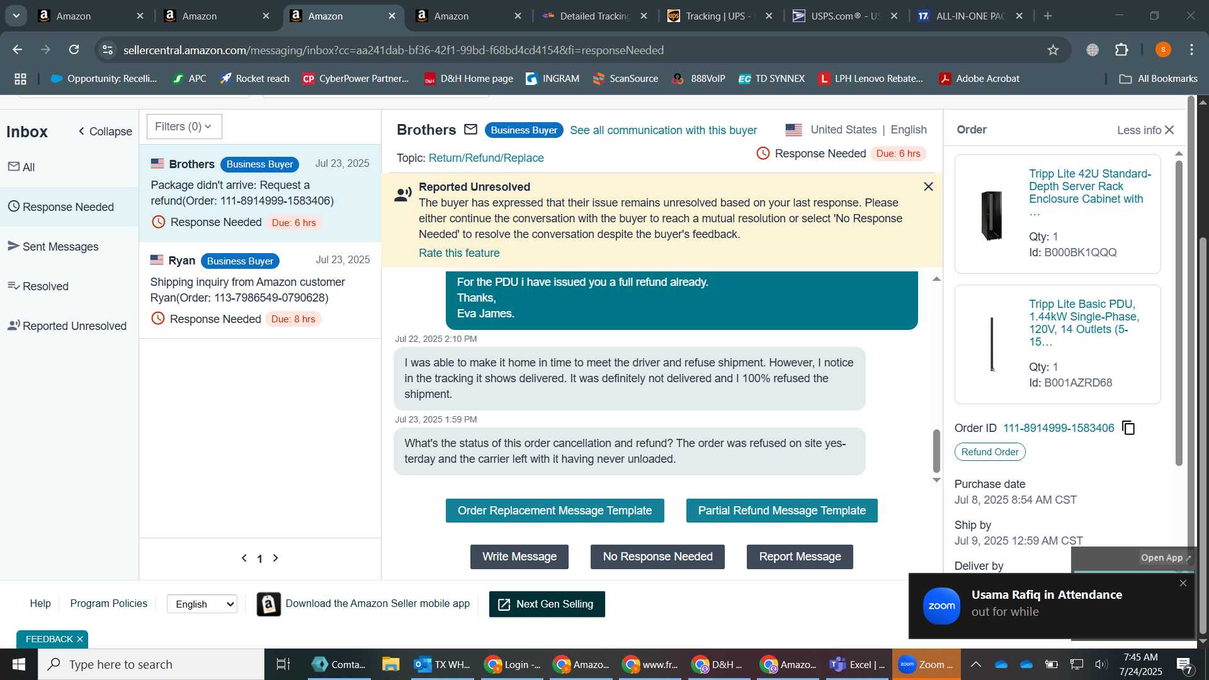
Task: Click No Response Needed button
Action: point(657,557)
